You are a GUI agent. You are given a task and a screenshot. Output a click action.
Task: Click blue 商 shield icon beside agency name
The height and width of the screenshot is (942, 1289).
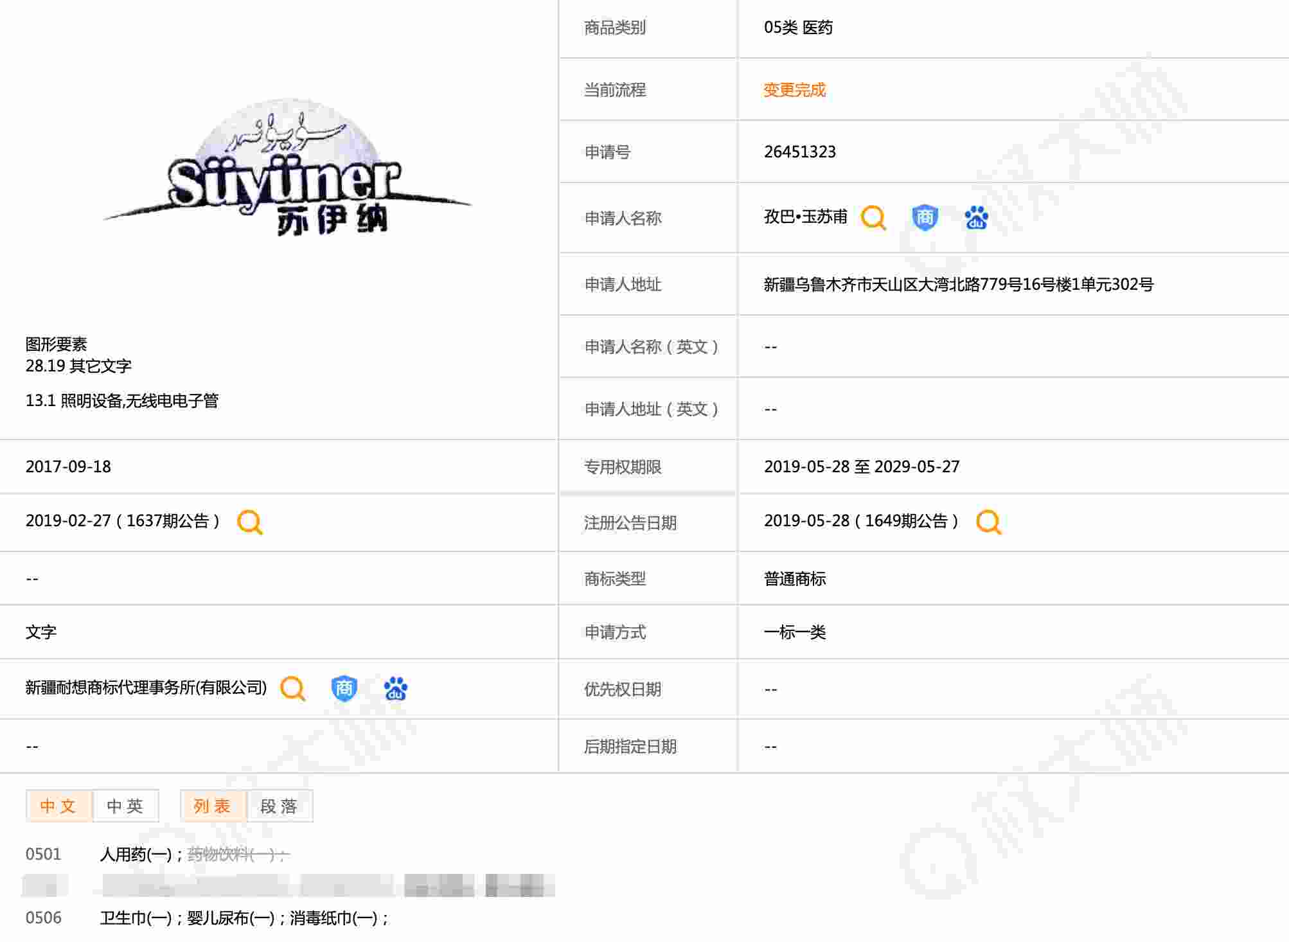[344, 688]
